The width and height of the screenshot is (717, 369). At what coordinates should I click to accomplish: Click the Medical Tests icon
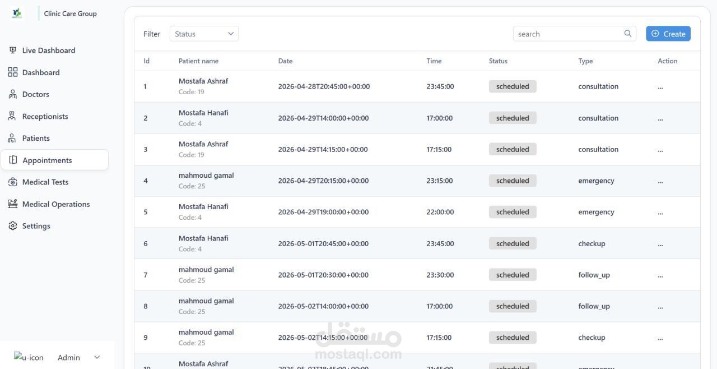pyautogui.click(x=12, y=182)
